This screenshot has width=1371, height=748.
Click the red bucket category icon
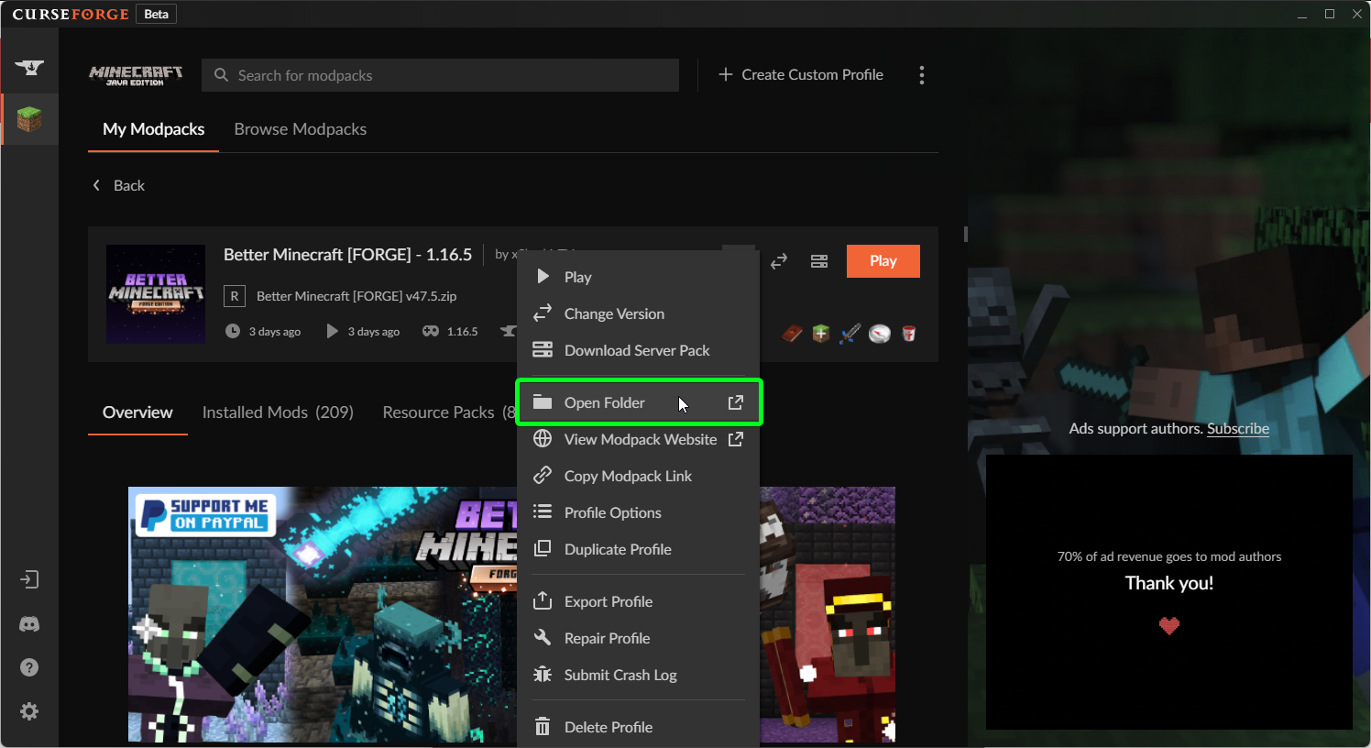point(909,334)
